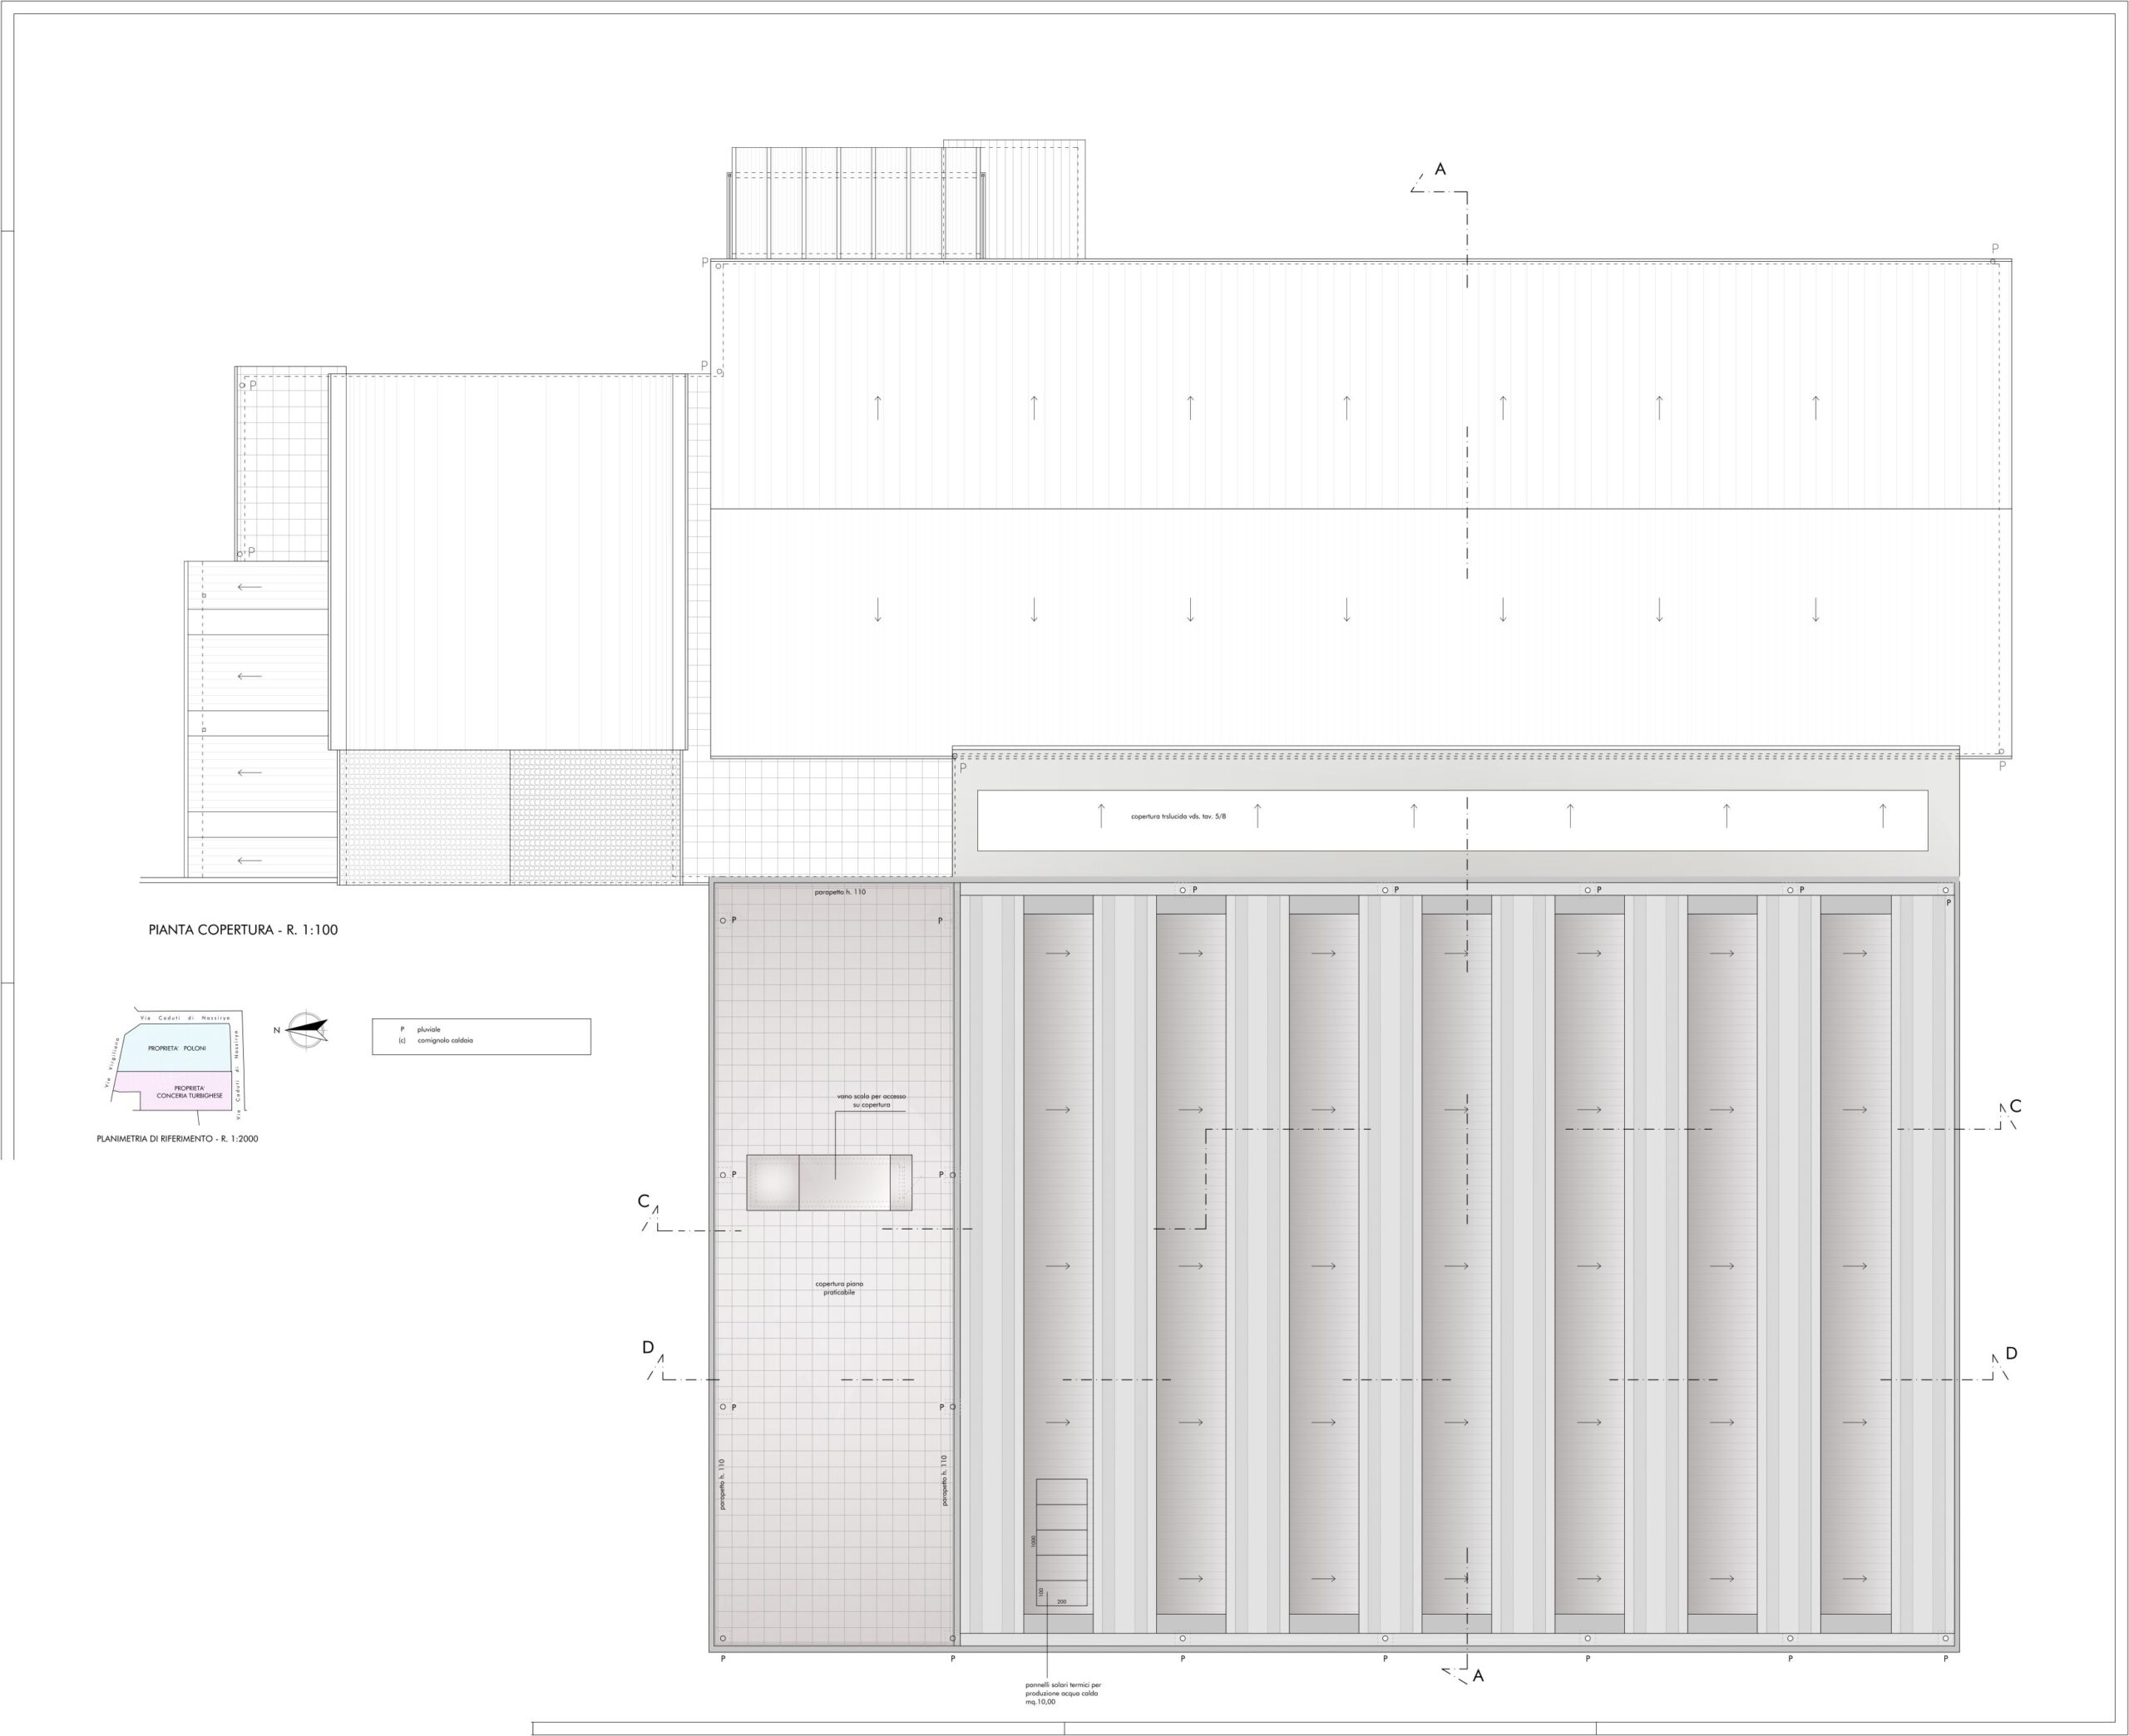Click the pluviale legend entry
The image size is (2129, 1736).
[428, 1029]
